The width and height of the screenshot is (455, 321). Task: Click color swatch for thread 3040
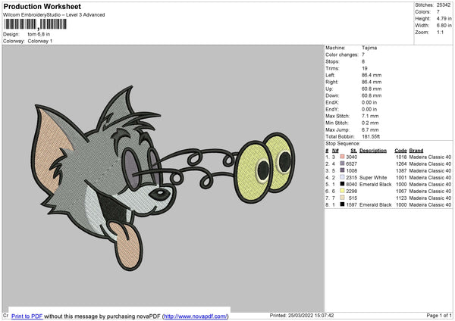[x=342, y=157]
